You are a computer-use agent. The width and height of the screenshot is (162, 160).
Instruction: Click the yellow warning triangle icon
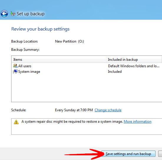pyautogui.click(x=16, y=122)
